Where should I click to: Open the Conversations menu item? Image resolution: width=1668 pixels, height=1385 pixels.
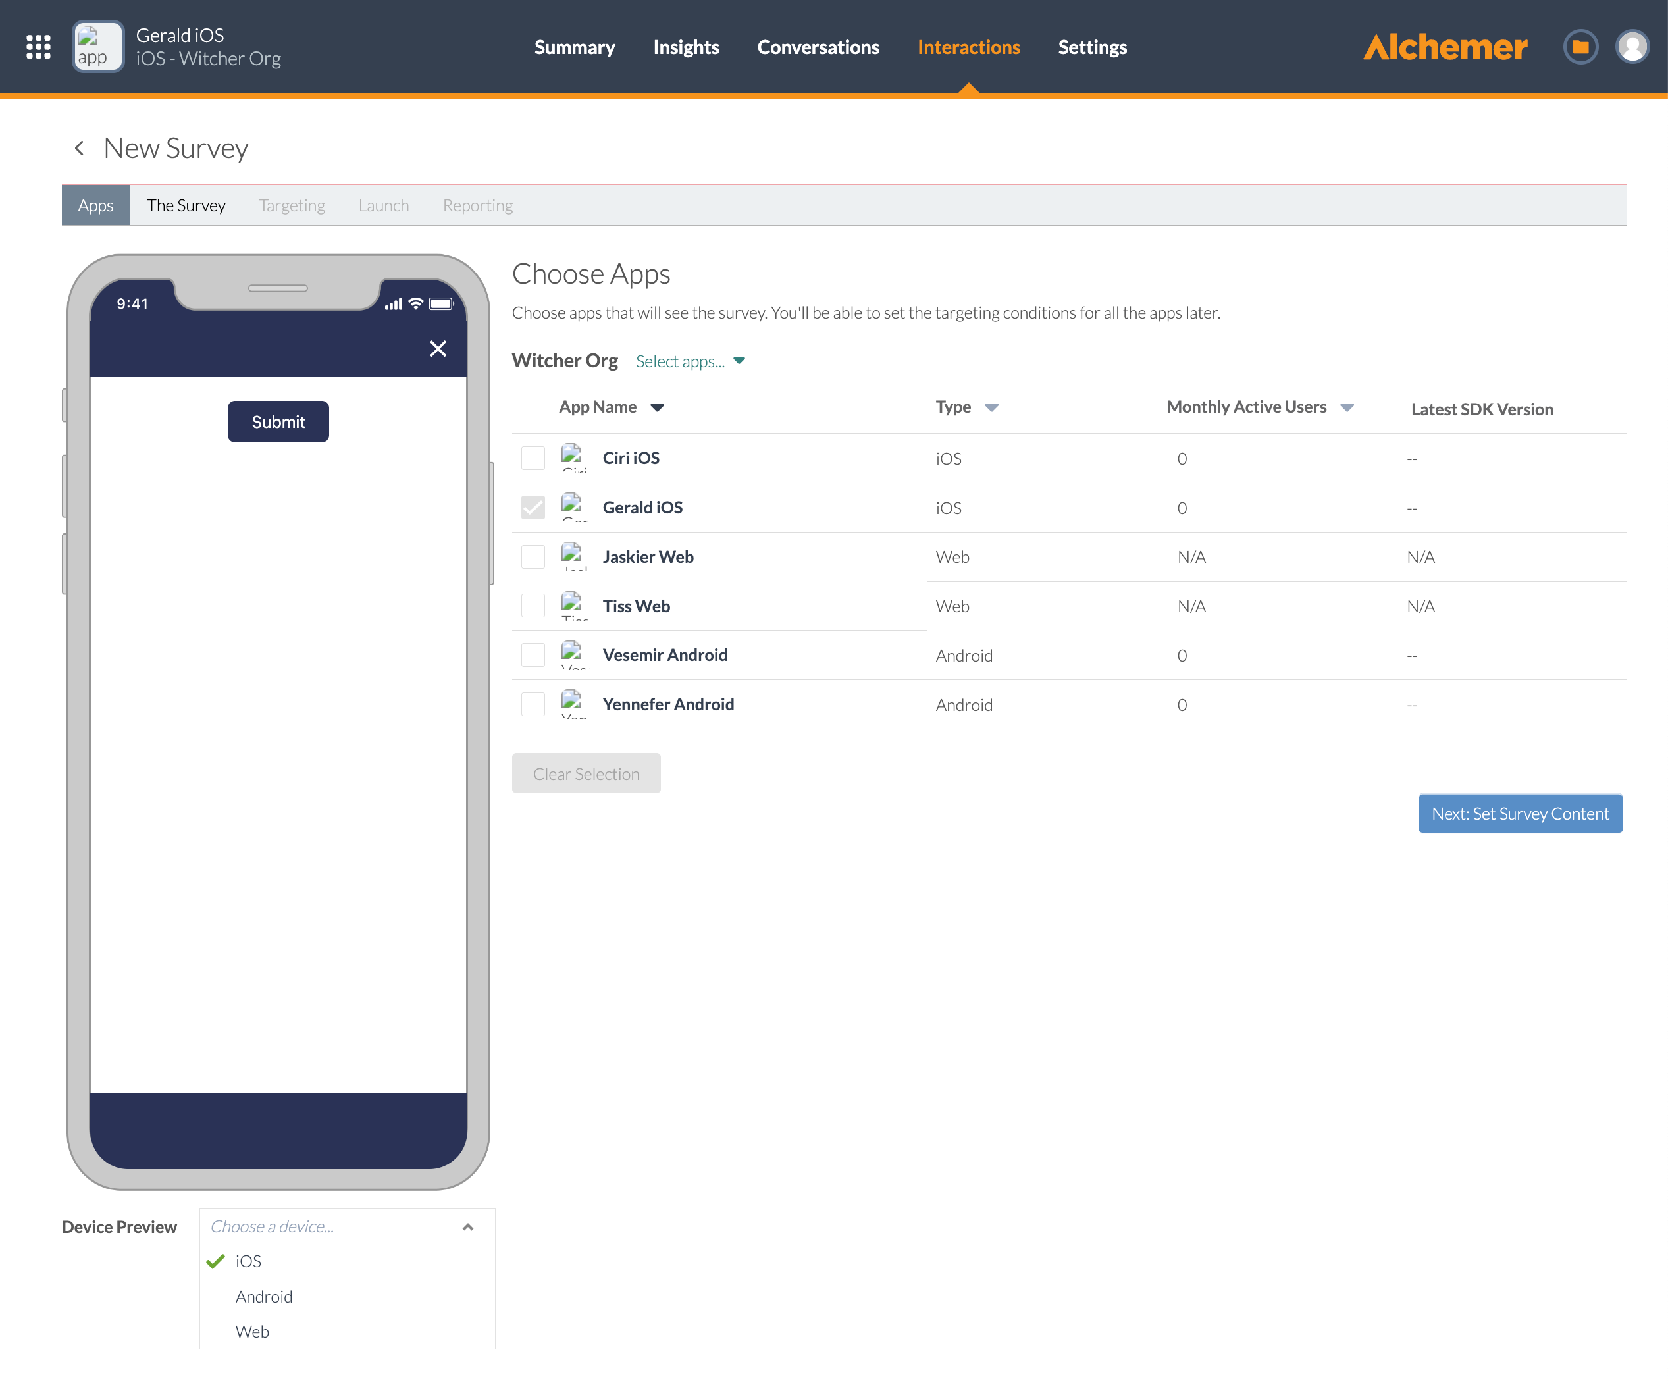coord(818,47)
